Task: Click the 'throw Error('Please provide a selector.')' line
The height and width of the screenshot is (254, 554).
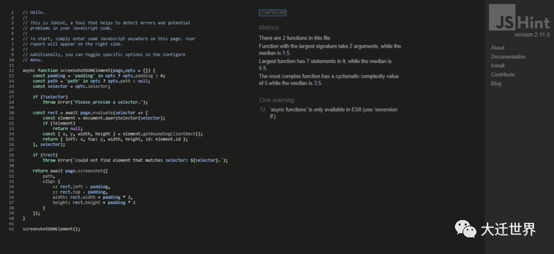Action: [x=96, y=102]
